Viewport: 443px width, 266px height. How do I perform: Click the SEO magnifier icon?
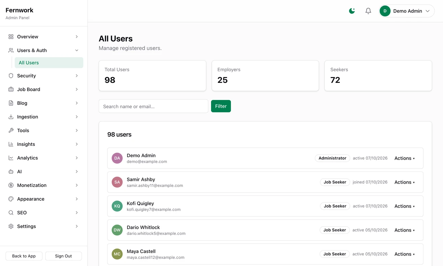tap(11, 213)
